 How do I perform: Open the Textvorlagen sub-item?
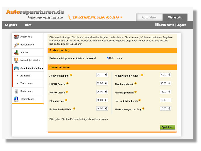27,83
